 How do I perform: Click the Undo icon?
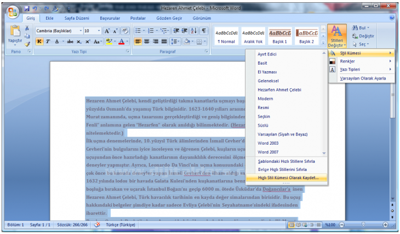click(x=35, y=8)
